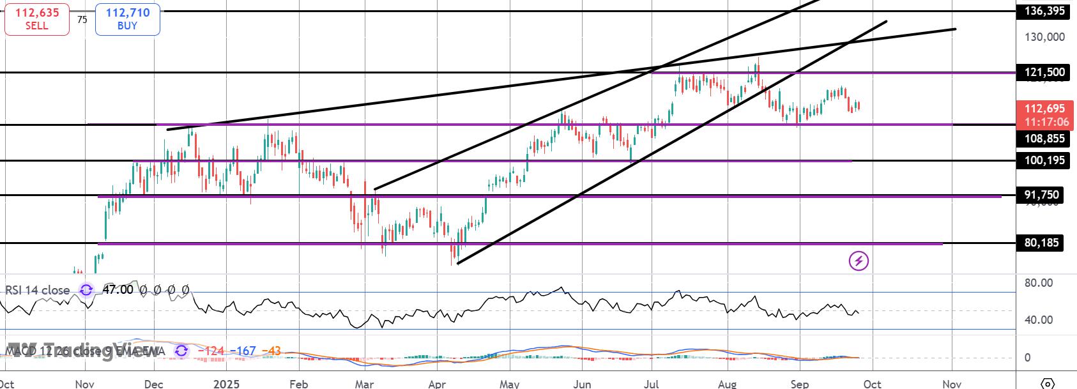Click the 2025 label on the time axis
1077x389 pixels.
click(226, 384)
